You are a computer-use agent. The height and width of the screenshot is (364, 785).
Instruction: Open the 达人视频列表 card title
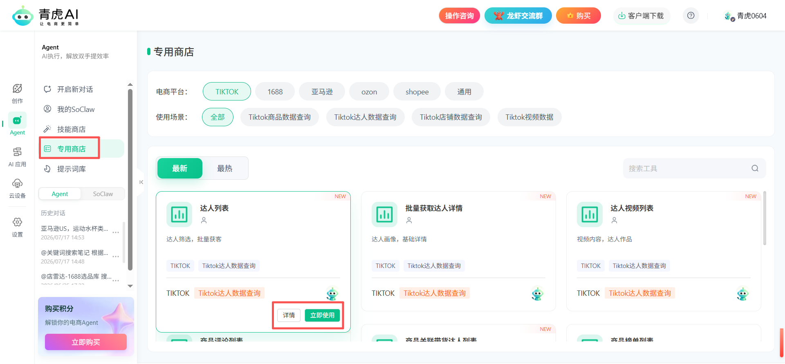pos(632,208)
